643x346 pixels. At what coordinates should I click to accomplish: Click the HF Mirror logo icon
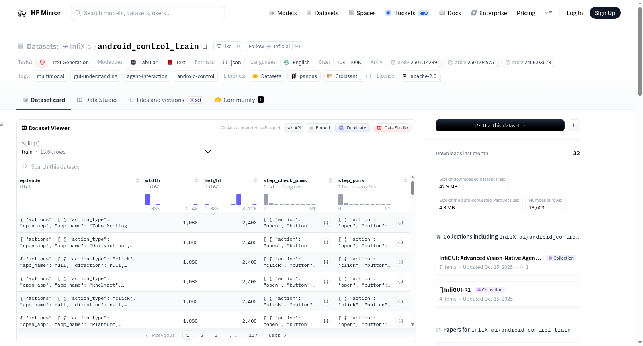pos(22,13)
